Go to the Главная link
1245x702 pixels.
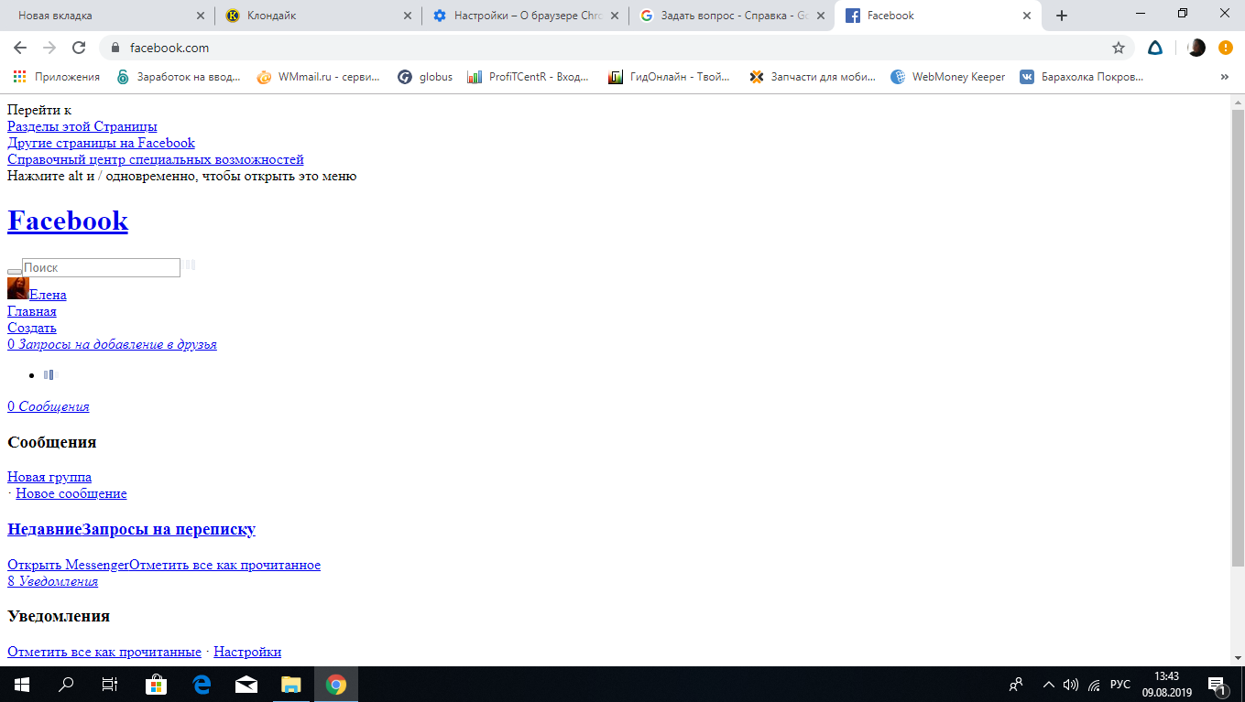(x=32, y=311)
